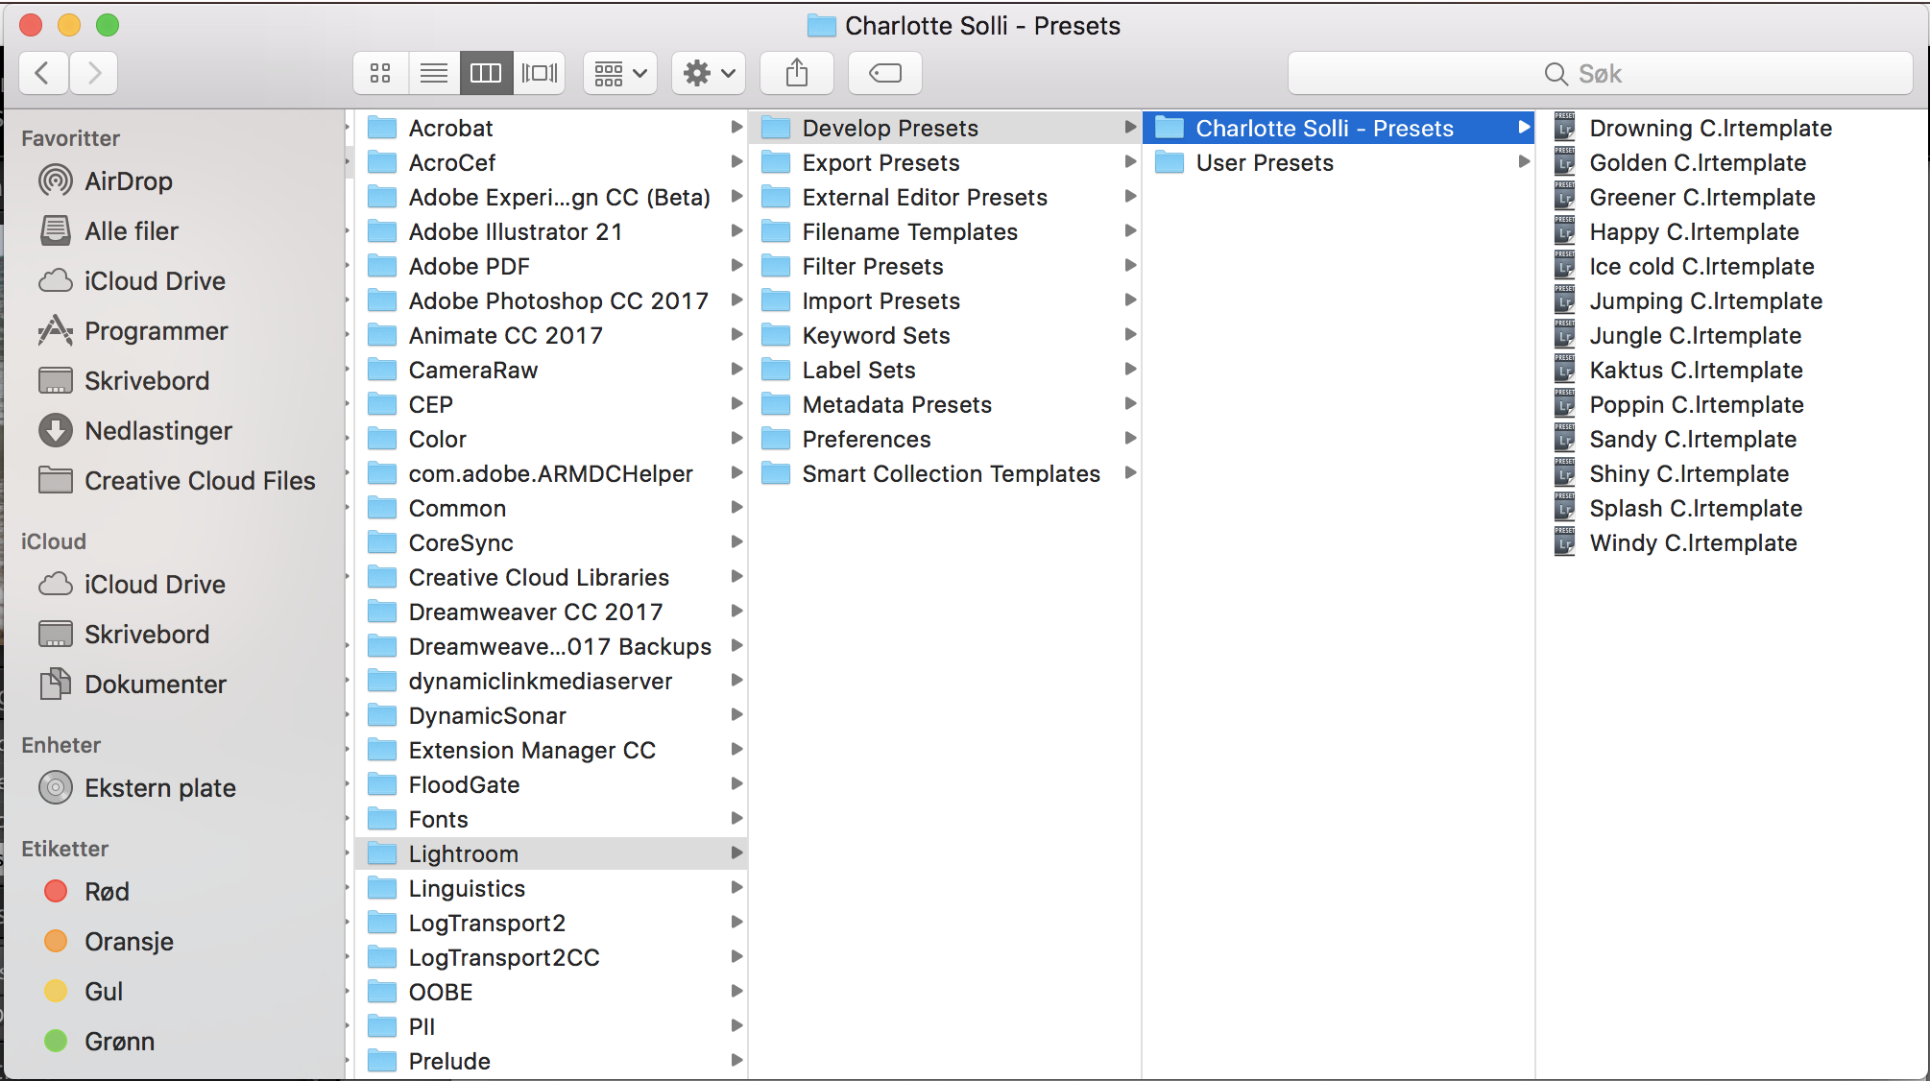
Task: Click the window title proxy folder icon
Action: [821, 25]
